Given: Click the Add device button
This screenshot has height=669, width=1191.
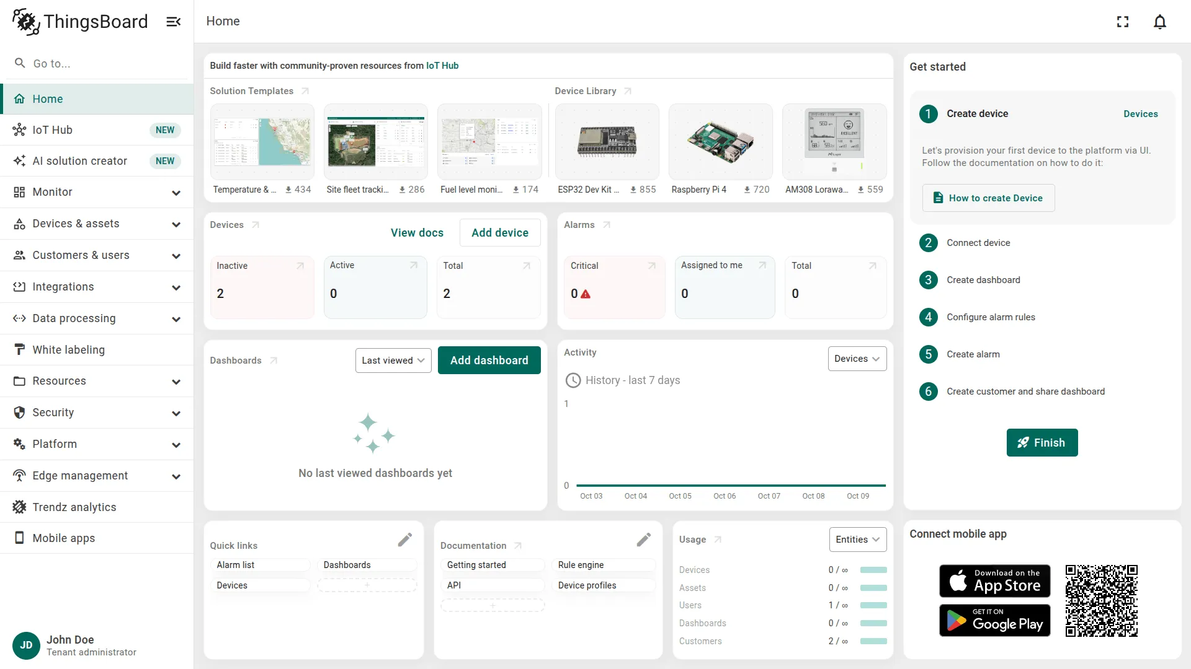Looking at the screenshot, I should (500, 233).
